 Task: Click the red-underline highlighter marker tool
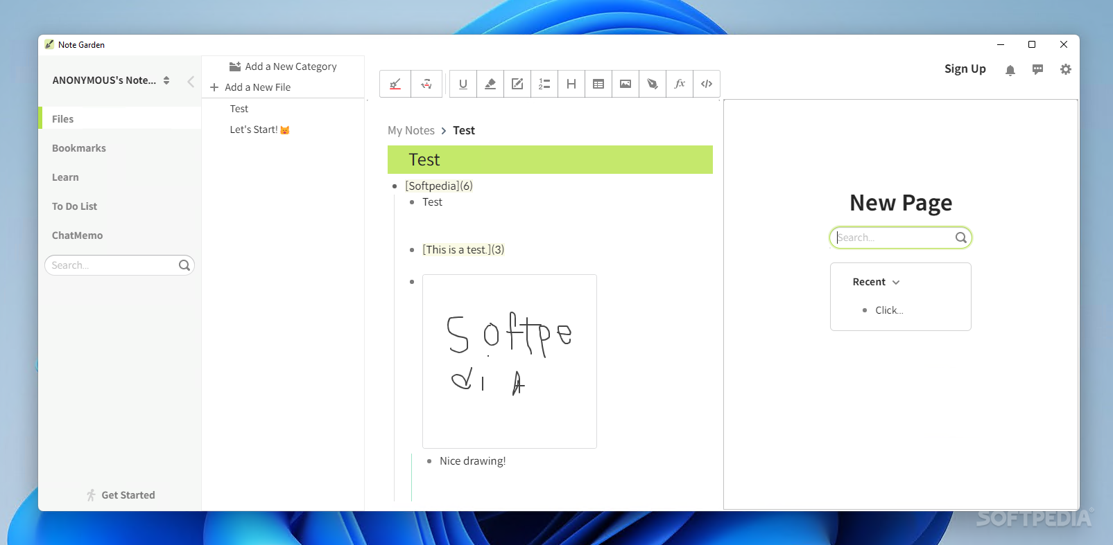click(395, 84)
